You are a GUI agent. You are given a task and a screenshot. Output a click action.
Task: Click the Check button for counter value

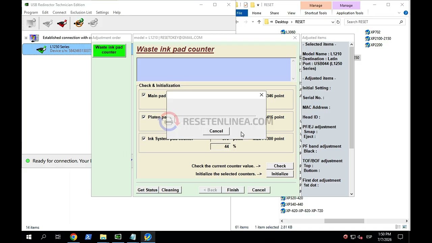point(280,166)
